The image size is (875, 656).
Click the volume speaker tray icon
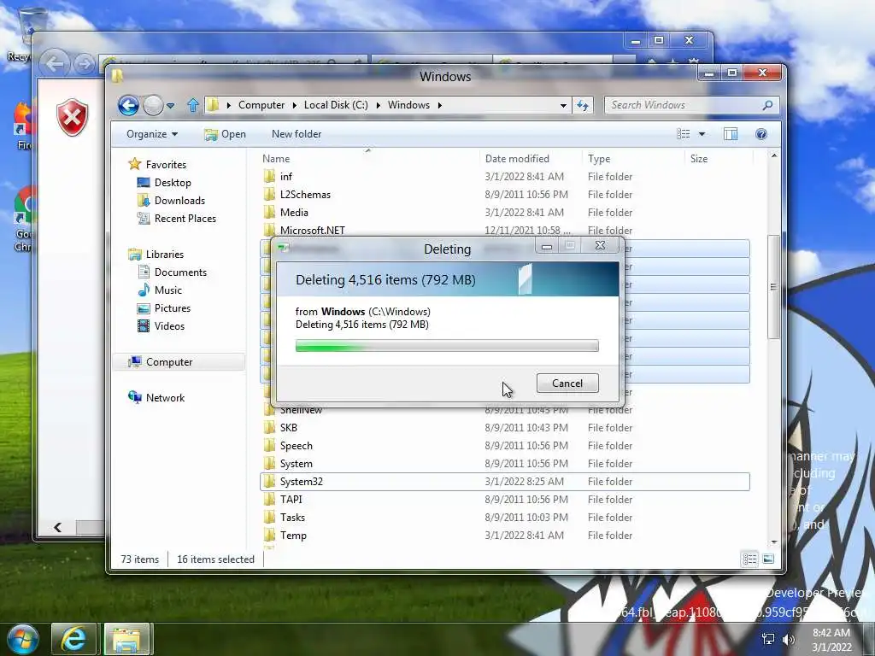tap(789, 639)
